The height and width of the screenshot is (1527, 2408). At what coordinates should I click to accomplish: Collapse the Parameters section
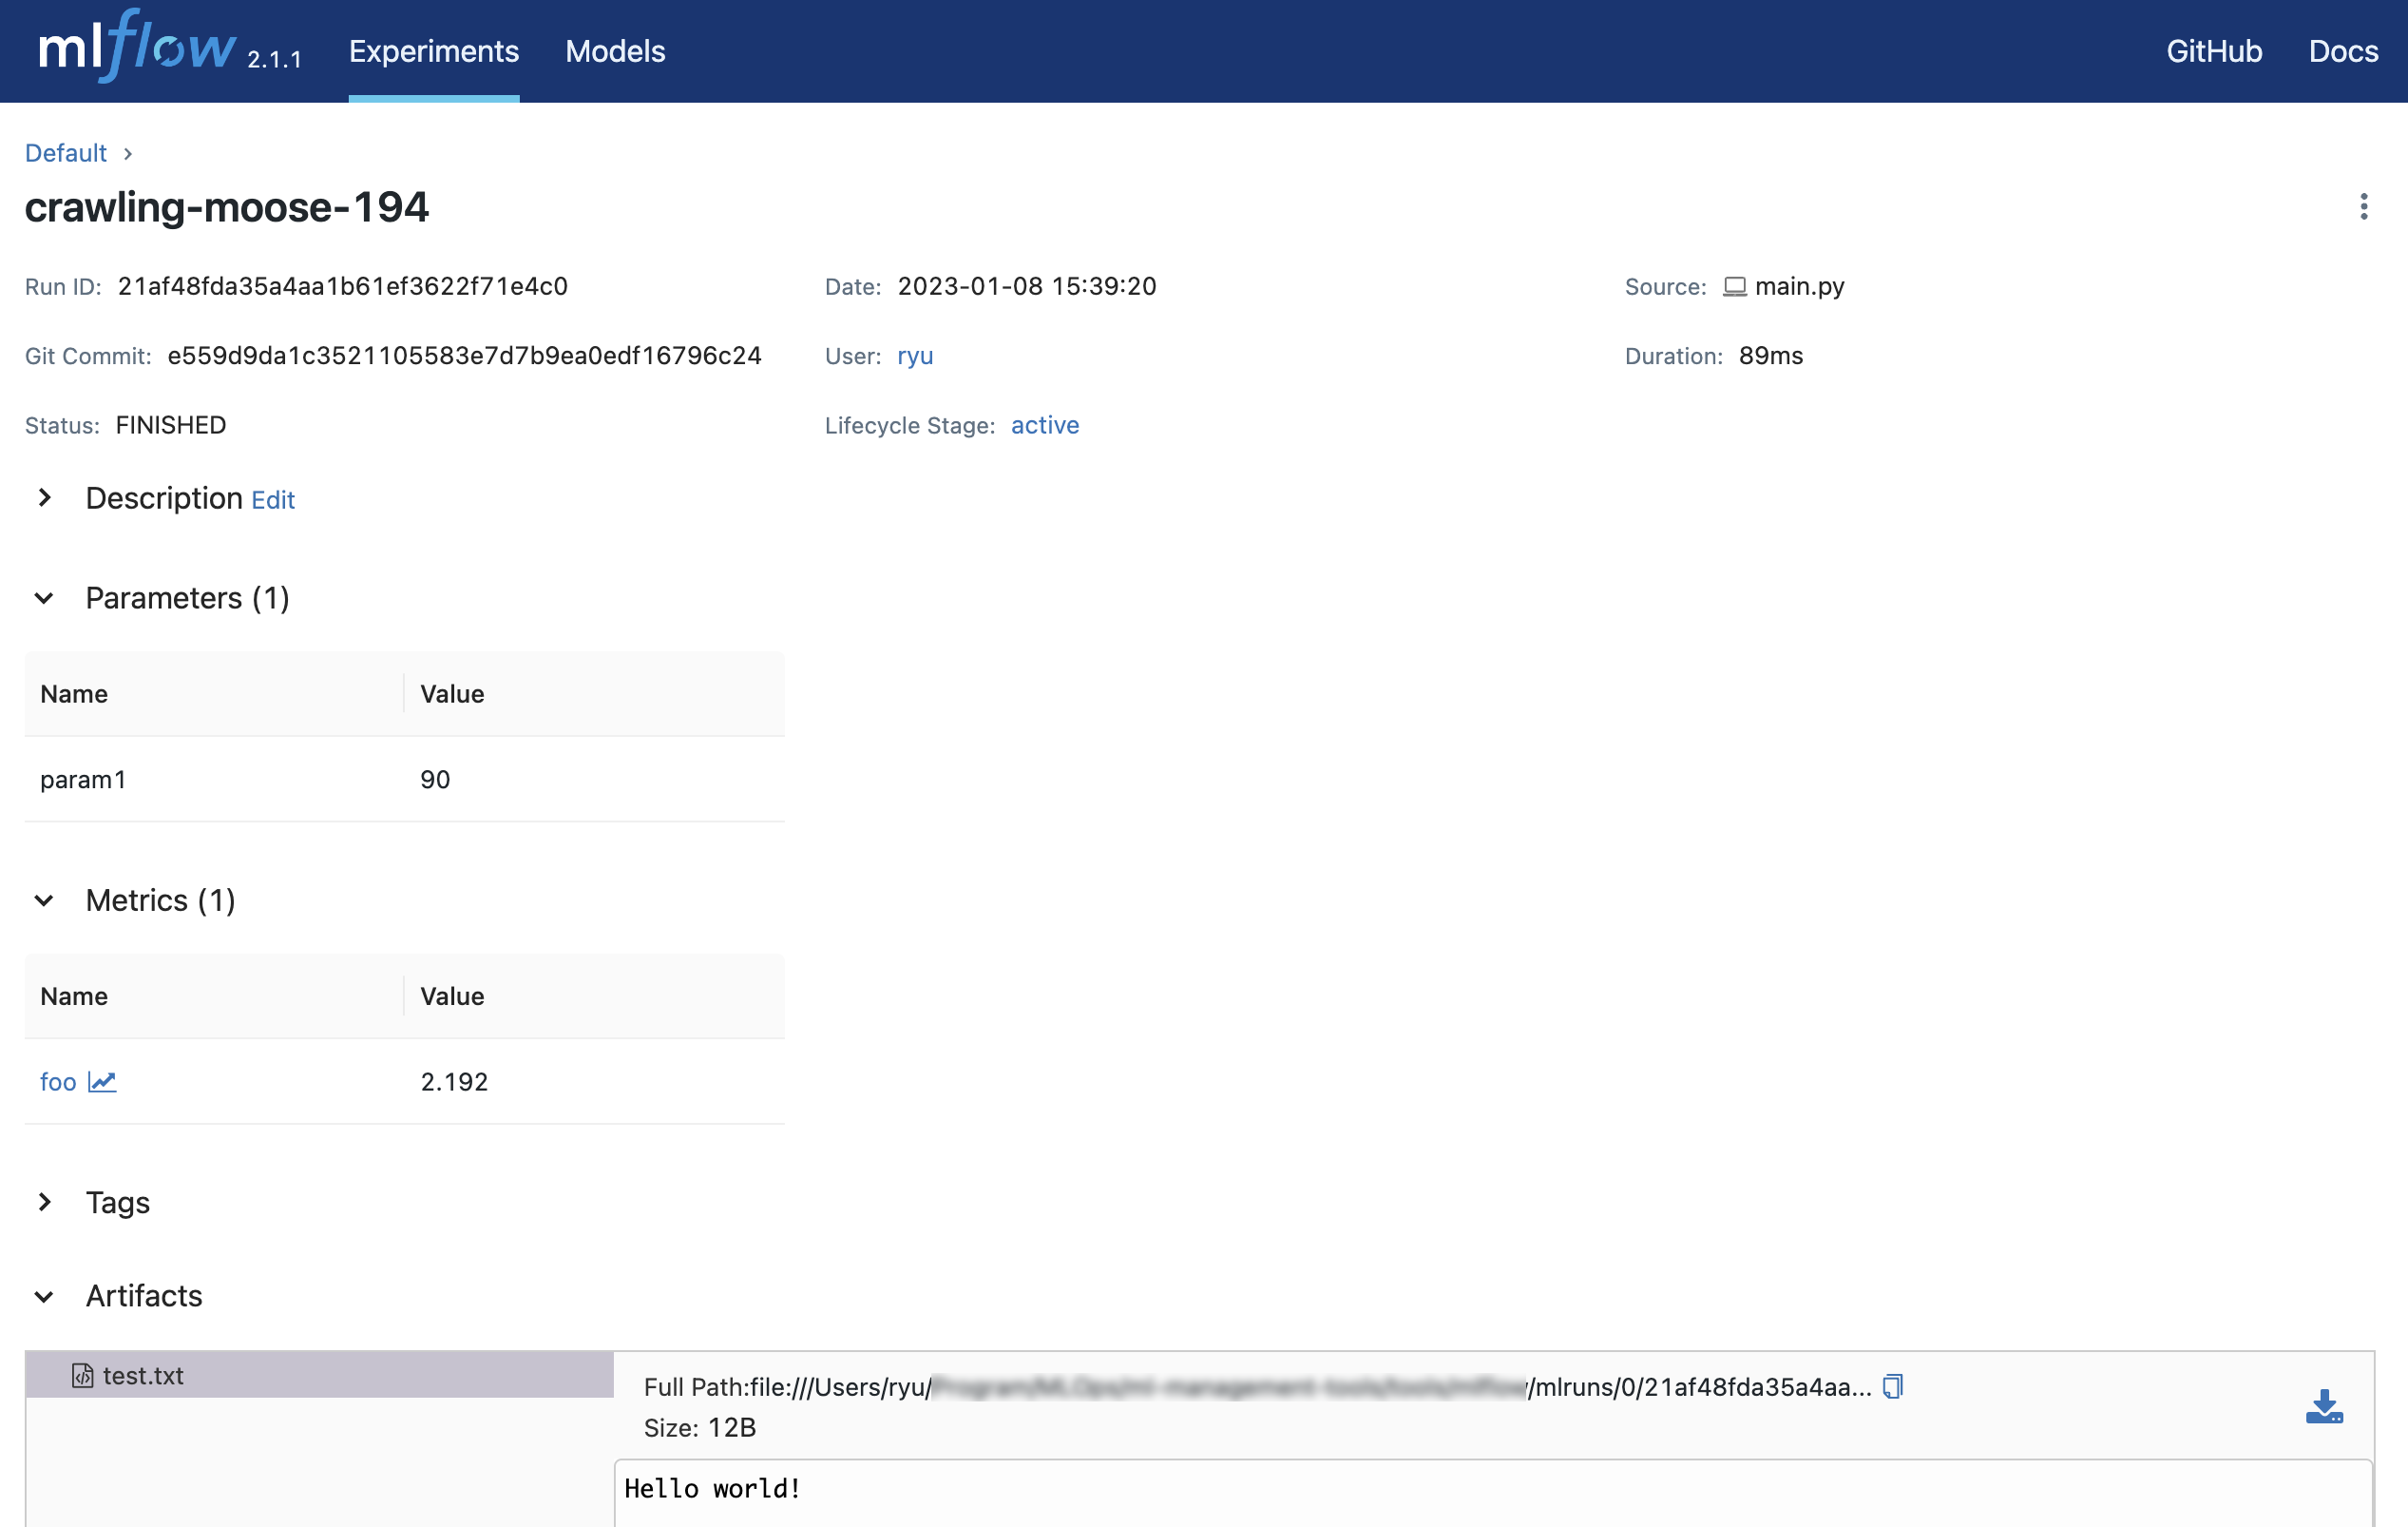pyautogui.click(x=44, y=598)
